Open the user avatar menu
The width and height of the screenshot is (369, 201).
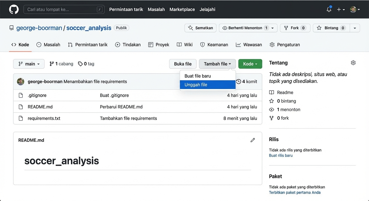pyautogui.click(x=355, y=9)
